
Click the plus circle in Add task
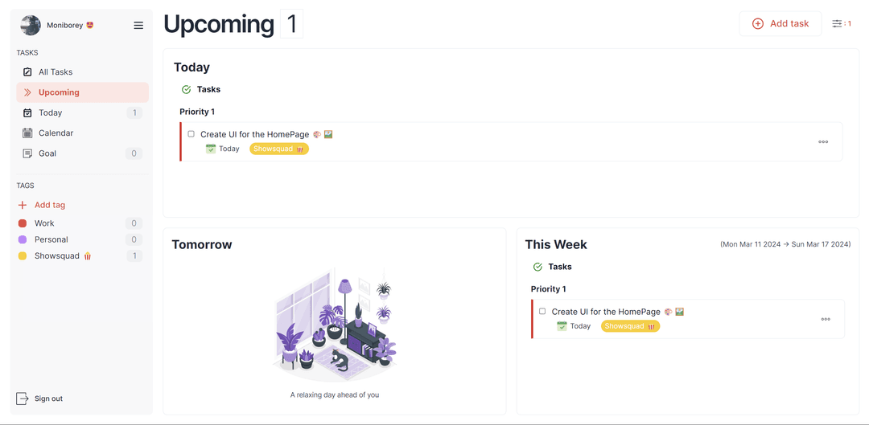[x=758, y=24]
